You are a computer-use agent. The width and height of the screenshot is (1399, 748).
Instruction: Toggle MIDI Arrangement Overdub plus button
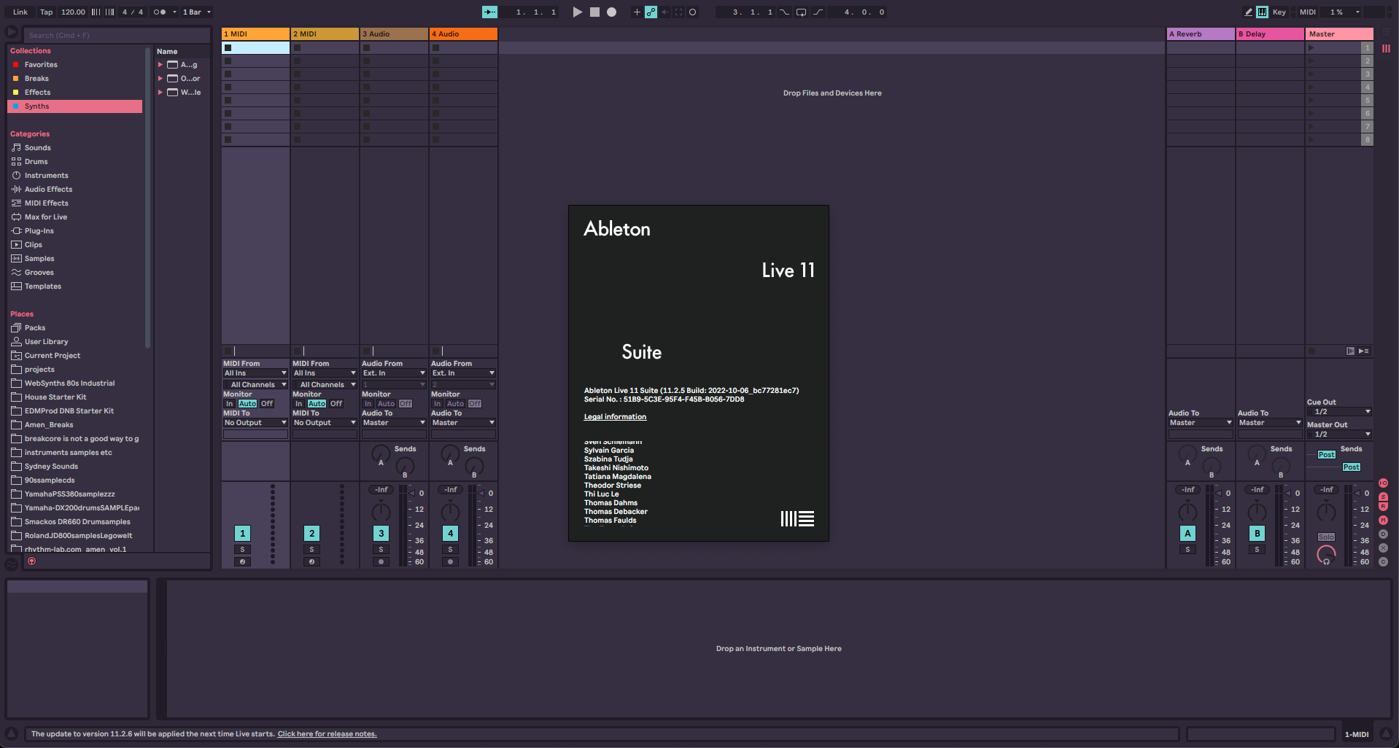(x=637, y=12)
